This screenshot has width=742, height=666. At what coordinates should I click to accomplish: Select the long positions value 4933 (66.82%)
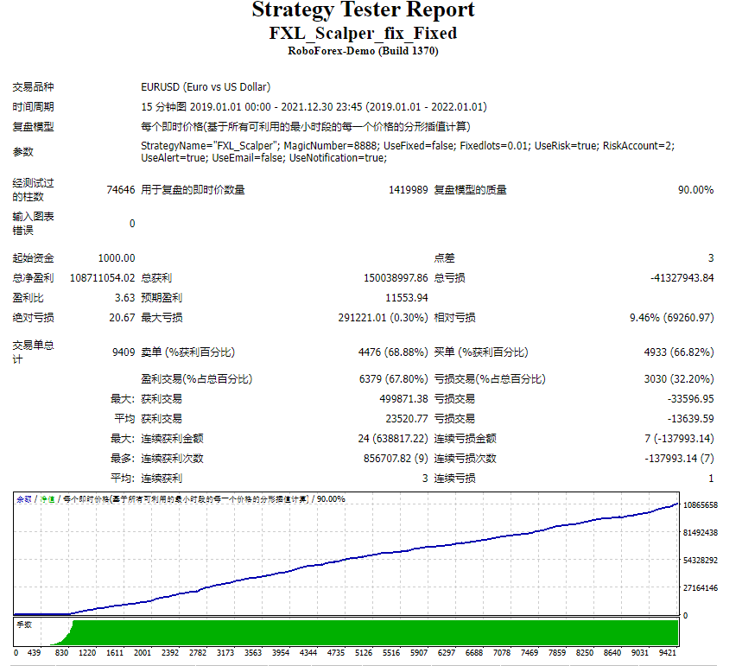(x=679, y=352)
